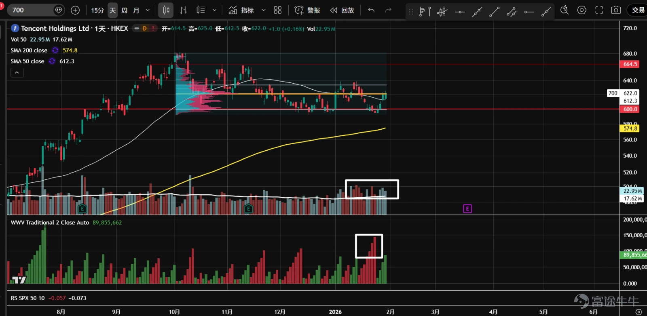Select the candlestick chart style

point(166,10)
